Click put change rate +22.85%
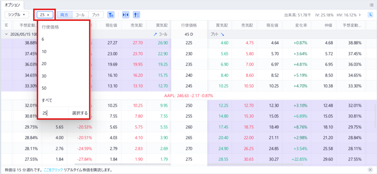 click(299, 160)
